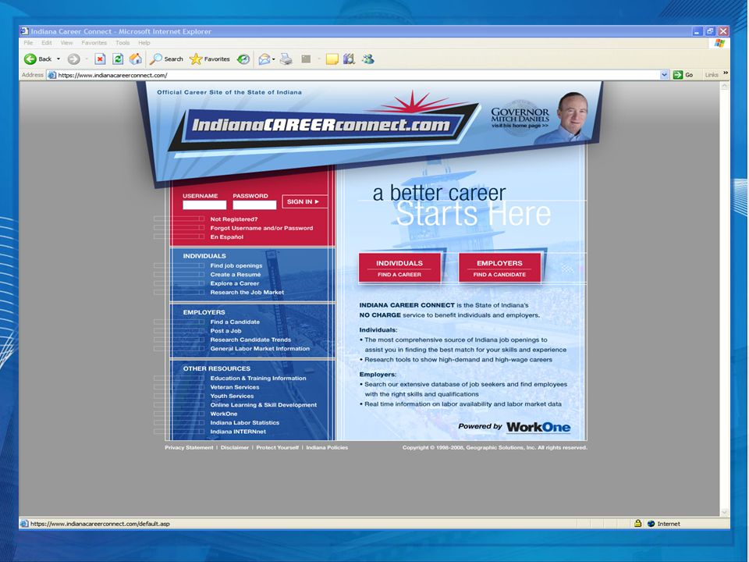Click the Print icon
This screenshot has width=749, height=562.
[x=286, y=59]
